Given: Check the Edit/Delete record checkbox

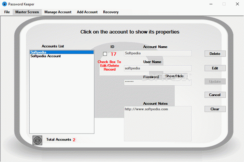Looking at the screenshot, I should (x=105, y=54).
